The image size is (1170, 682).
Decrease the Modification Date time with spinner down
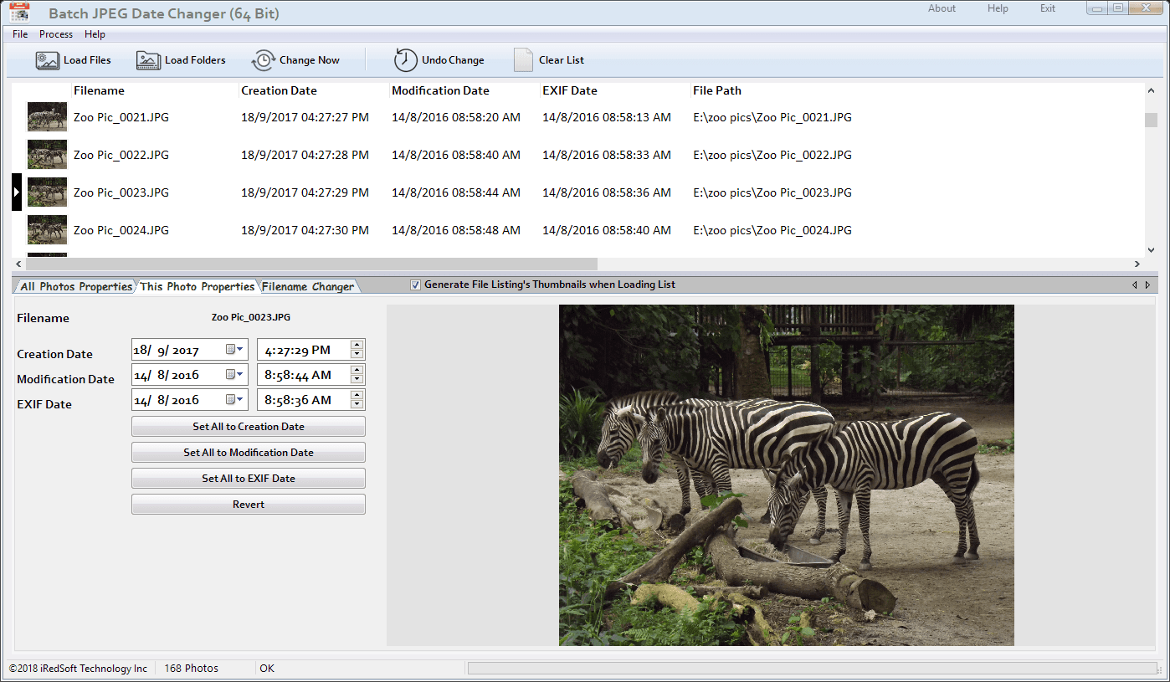[357, 379]
